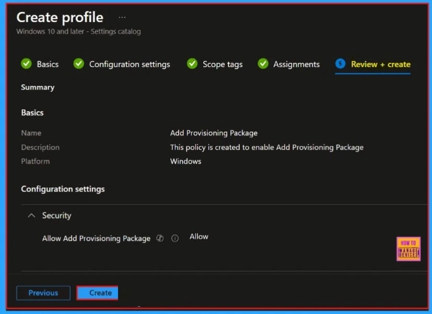Viewport: 432px width, 314px height.
Task: Click the Allow Add Provisioning Package setting label
Action: point(96,239)
